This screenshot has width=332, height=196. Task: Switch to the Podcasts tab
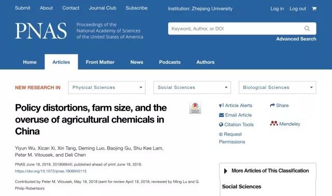coord(170,62)
